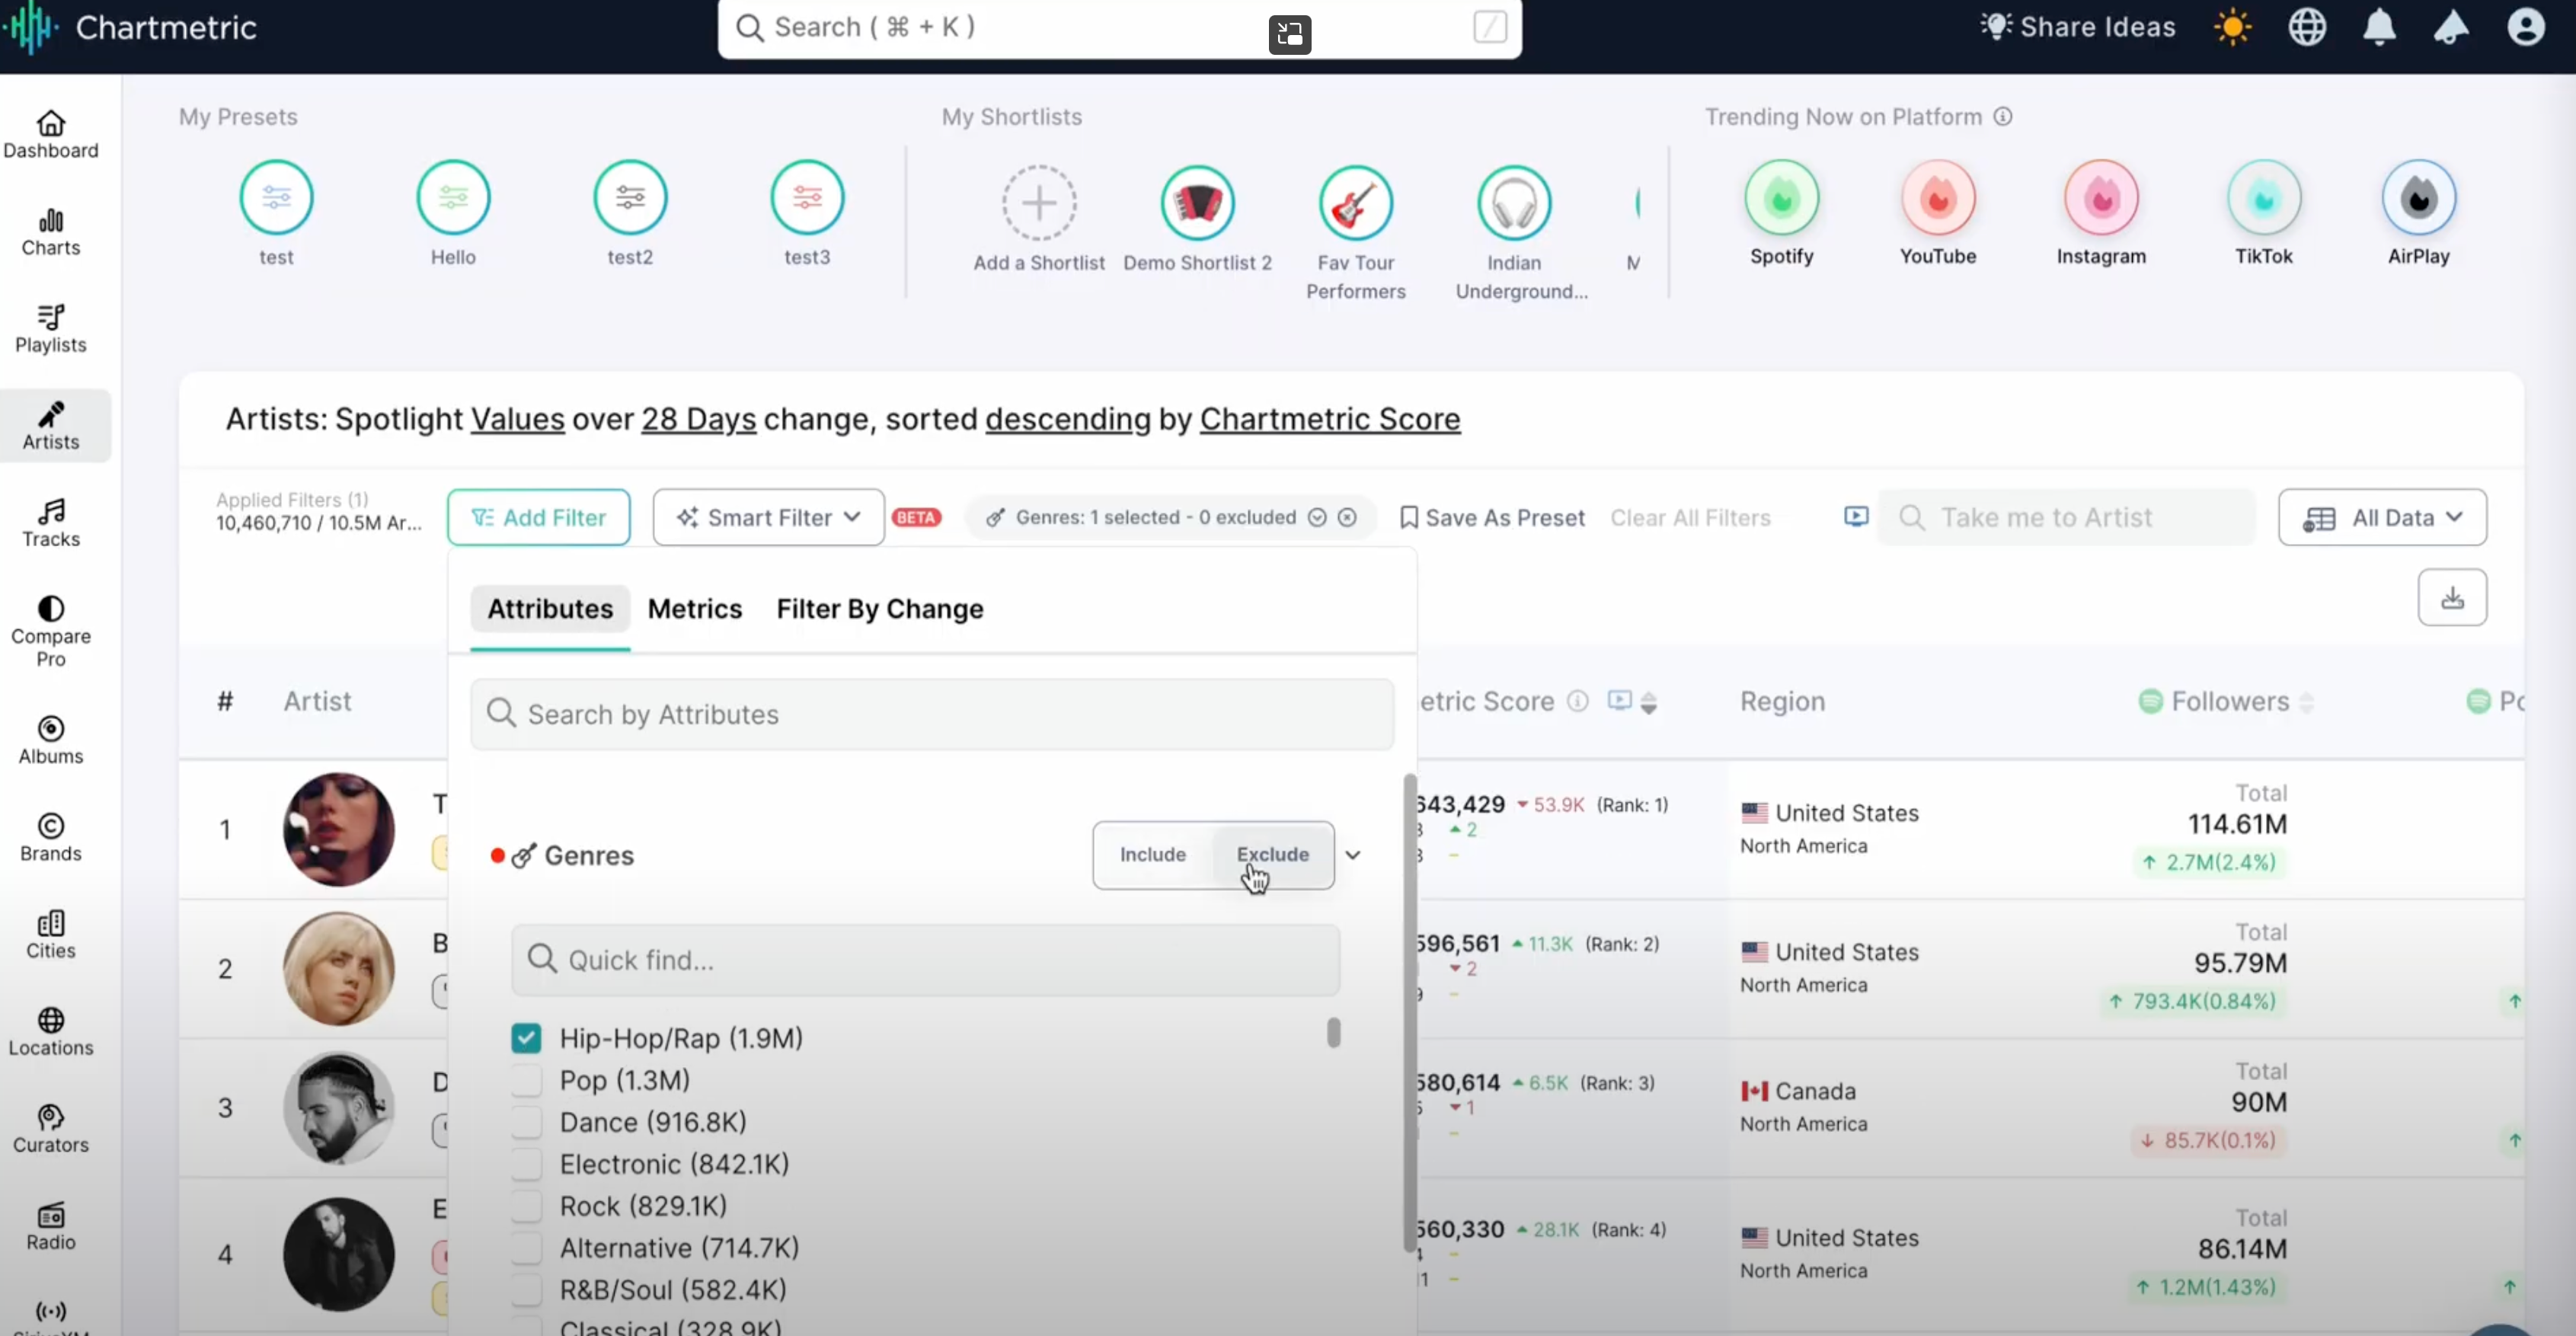Click the Quick find genre field
This screenshot has width=2576, height=1336.
(925, 960)
